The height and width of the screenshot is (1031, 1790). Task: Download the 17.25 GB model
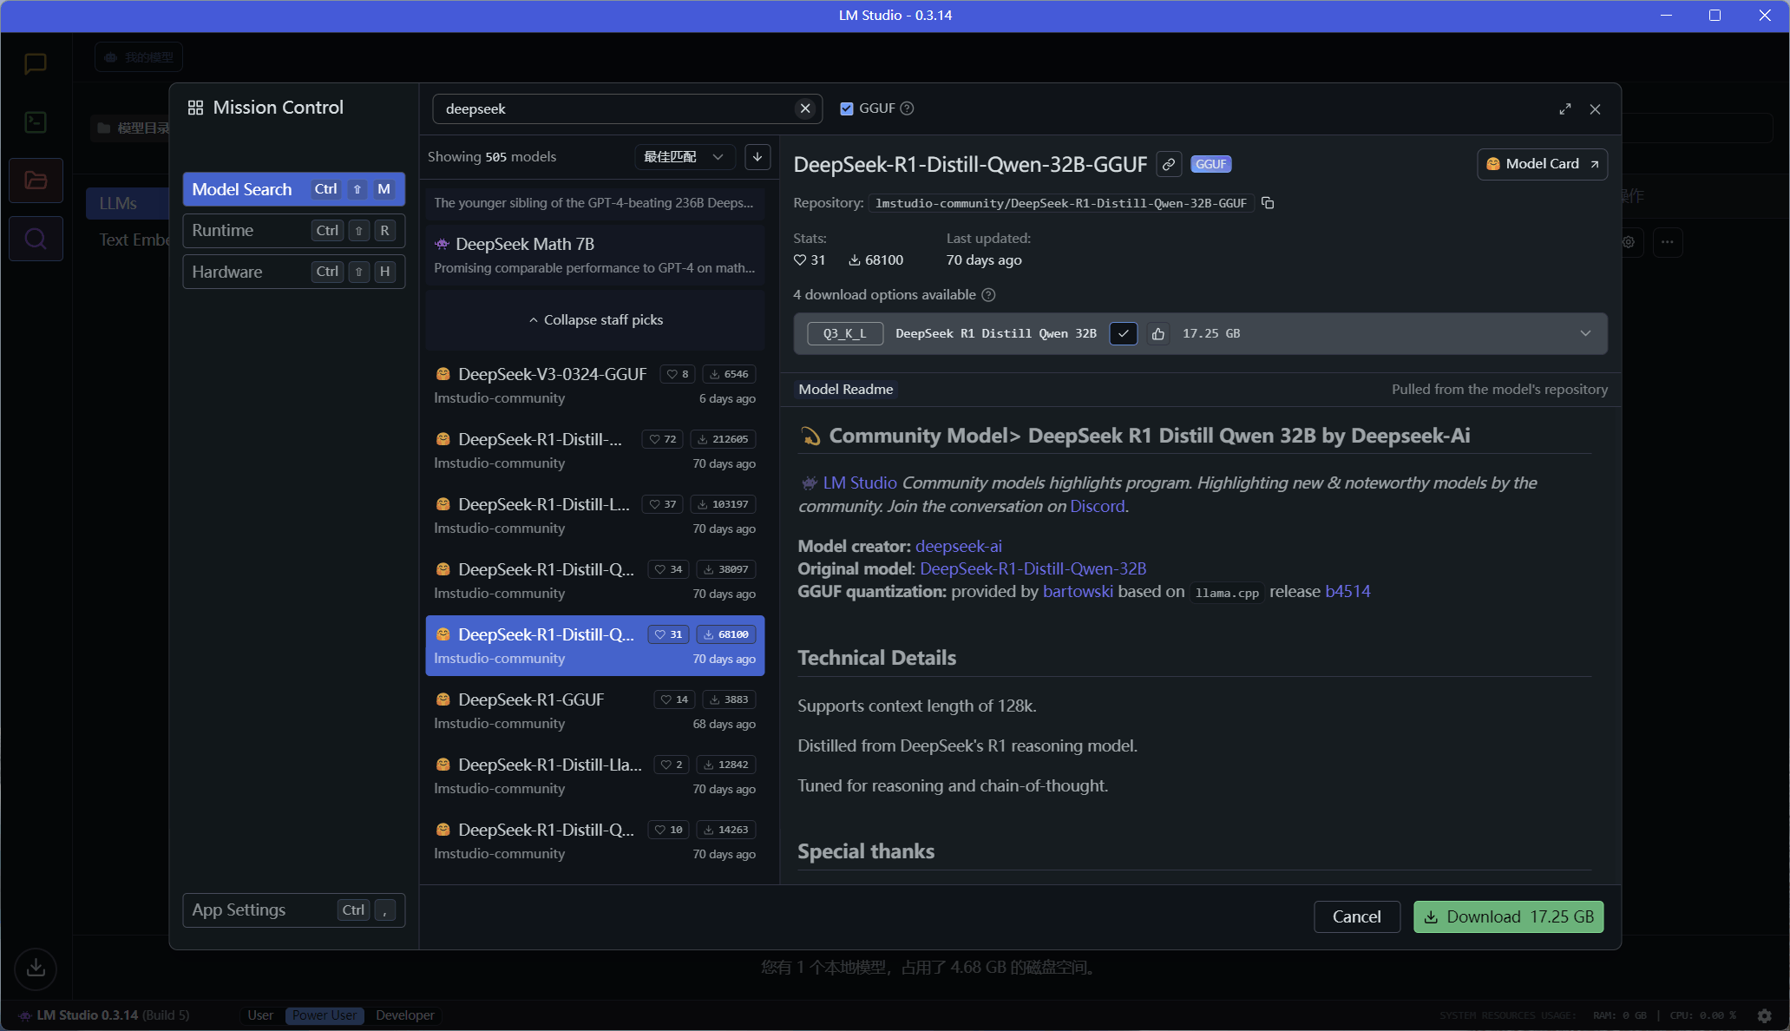coord(1508,917)
